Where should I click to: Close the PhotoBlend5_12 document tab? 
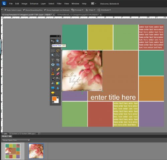[x=101, y=15]
